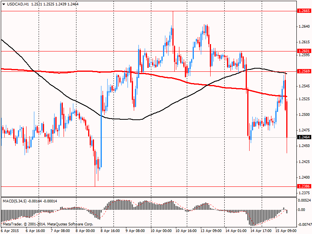This screenshot has width=312, height=234.
Task: Click the 14 Apr 17:00 time label
Action: pyautogui.click(x=261, y=231)
